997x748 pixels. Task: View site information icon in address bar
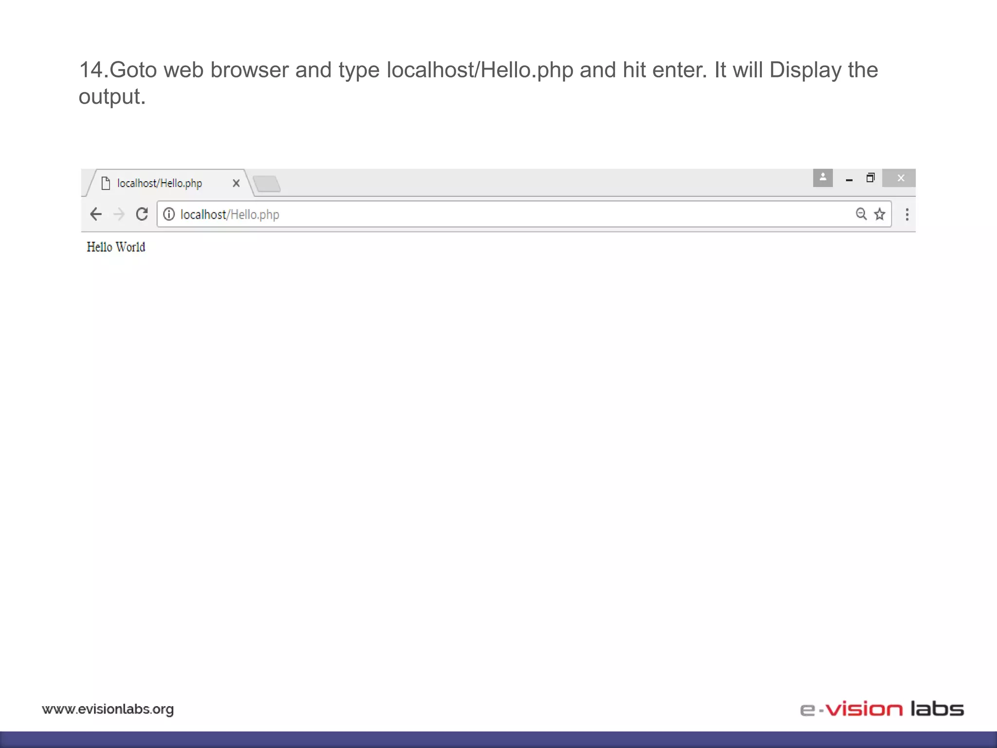(169, 214)
